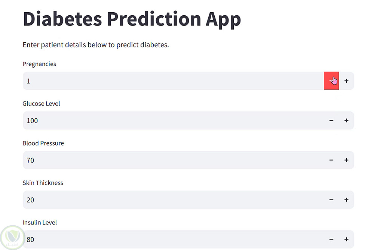Increment Skin Thickness using plus icon
Screen dimensions: 374x250
click(346, 200)
